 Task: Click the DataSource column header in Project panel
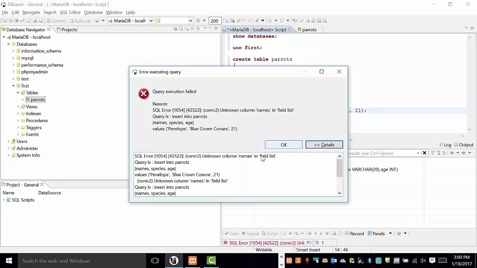(x=50, y=193)
